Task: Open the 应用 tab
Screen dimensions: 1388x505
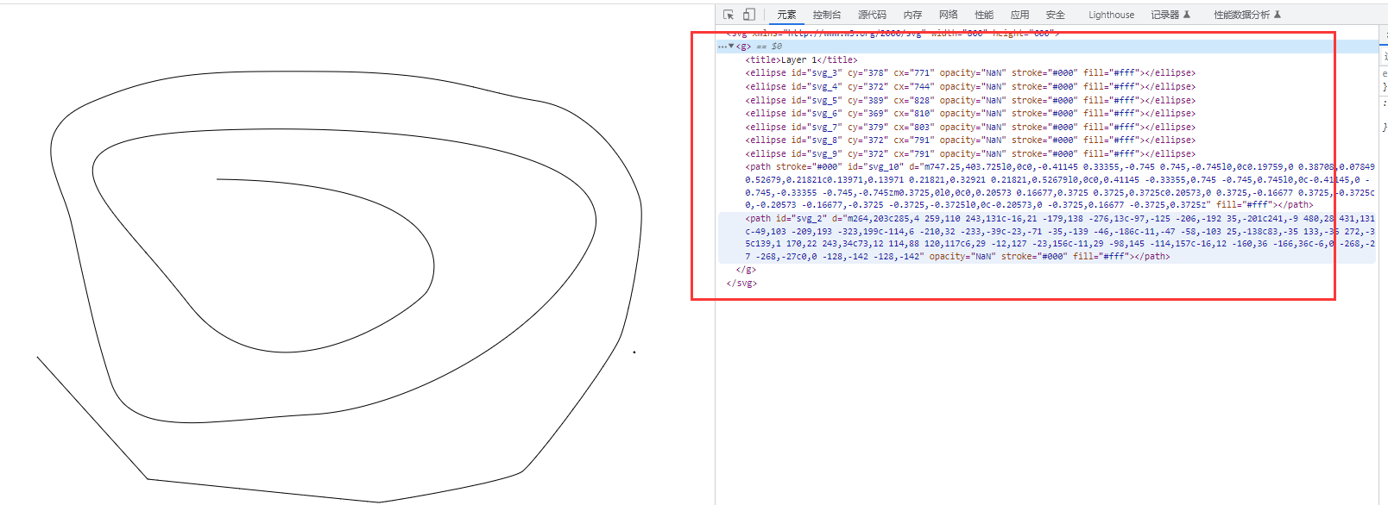Action: (1020, 15)
